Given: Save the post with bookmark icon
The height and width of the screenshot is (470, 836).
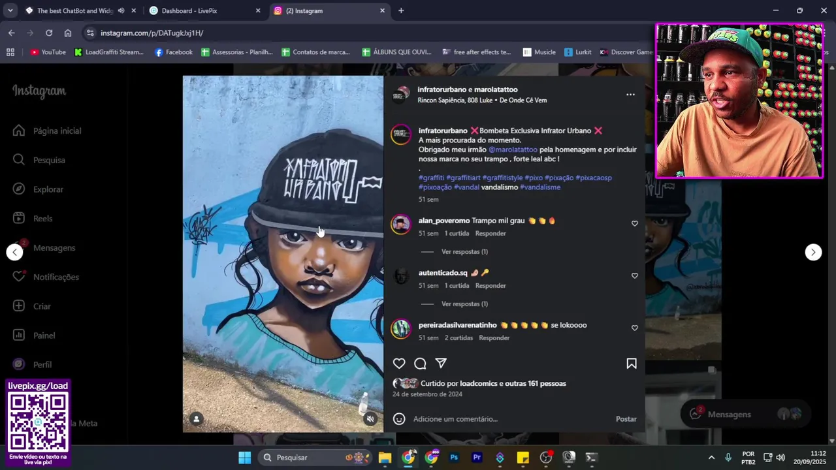Looking at the screenshot, I should [632, 364].
